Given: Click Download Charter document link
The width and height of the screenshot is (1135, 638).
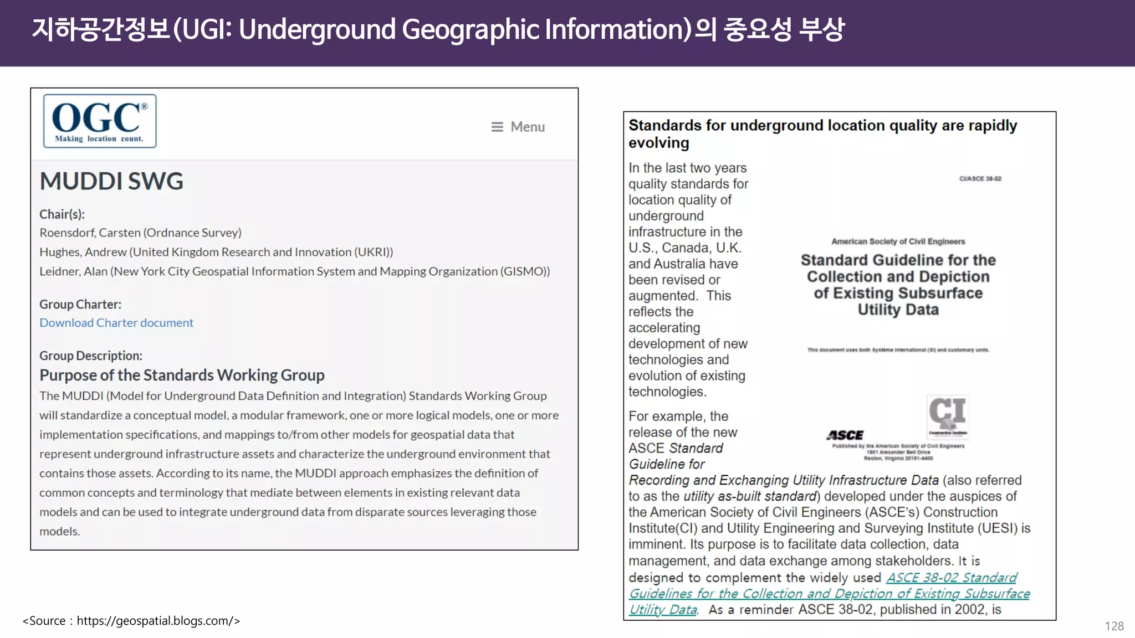Looking at the screenshot, I should click(x=116, y=323).
